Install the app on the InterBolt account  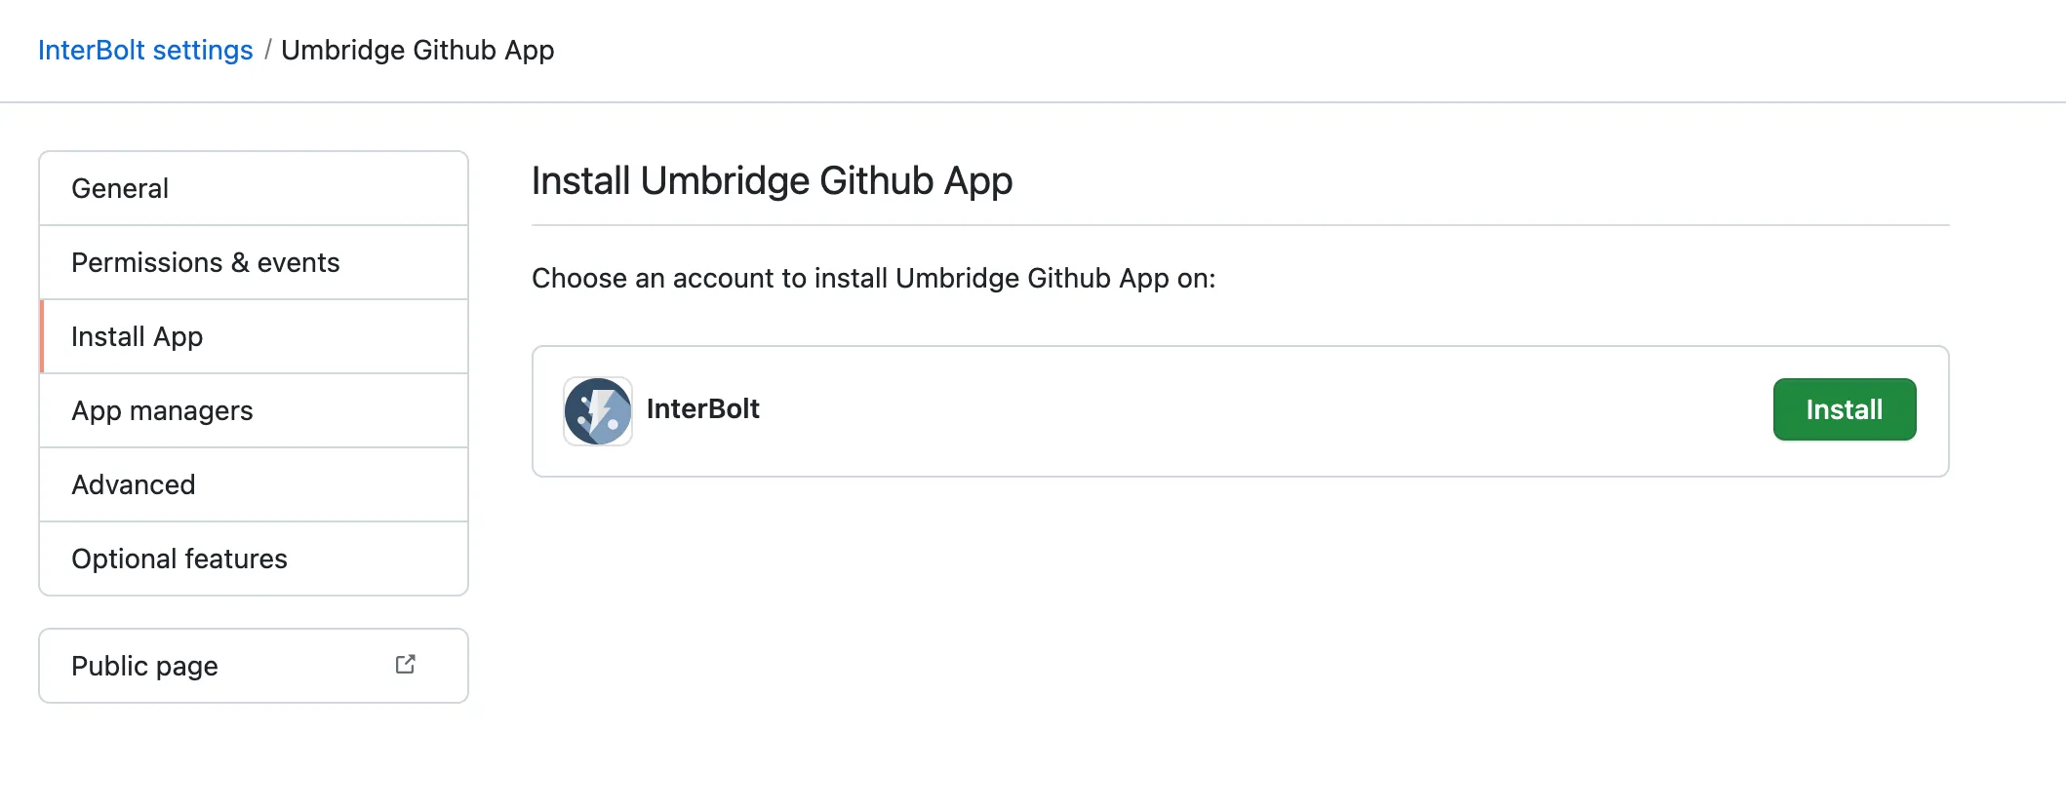coord(1843,409)
